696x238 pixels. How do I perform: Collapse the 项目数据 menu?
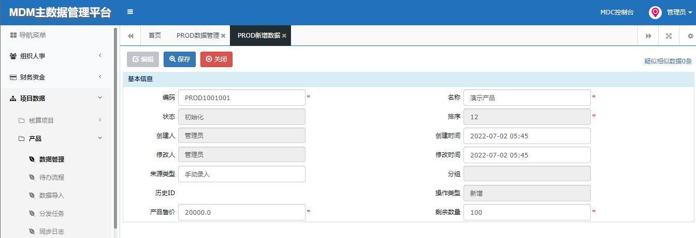56,98
